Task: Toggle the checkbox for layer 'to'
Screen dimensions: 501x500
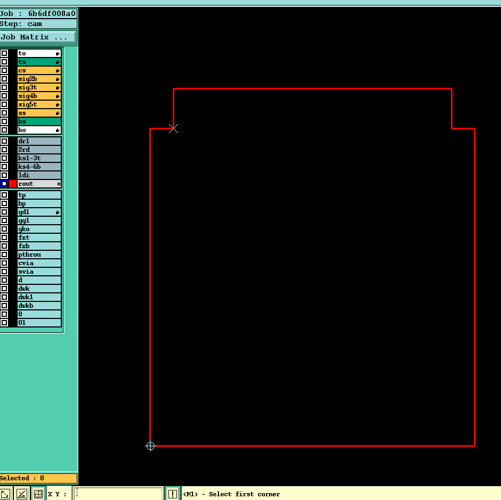Action: click(x=4, y=53)
